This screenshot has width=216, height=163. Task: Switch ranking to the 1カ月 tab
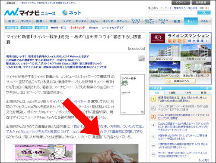[188, 93]
